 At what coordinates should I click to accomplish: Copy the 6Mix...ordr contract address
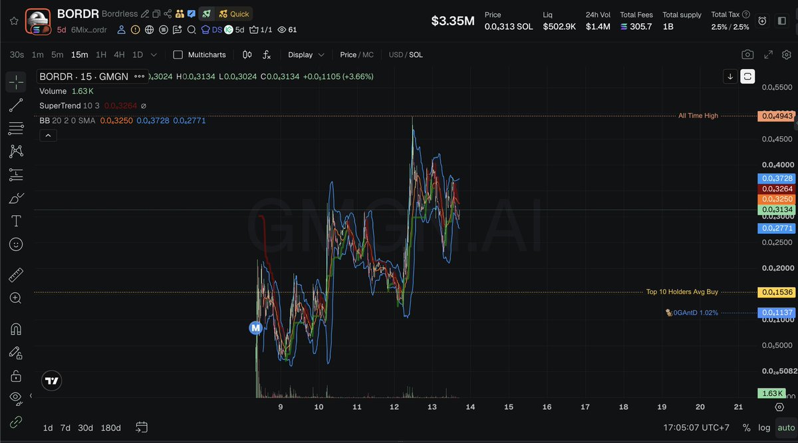[88, 30]
